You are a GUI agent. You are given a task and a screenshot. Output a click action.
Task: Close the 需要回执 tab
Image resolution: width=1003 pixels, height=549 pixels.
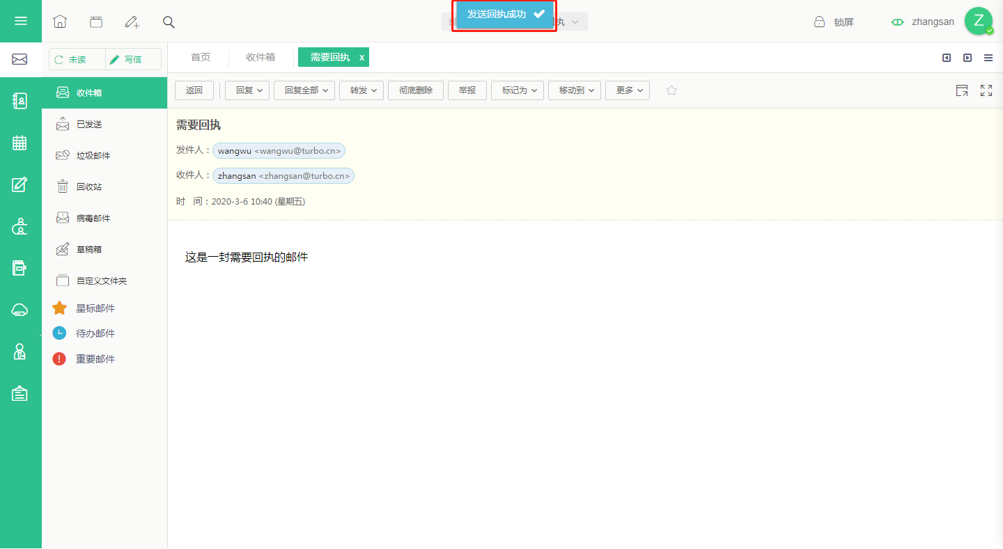tap(361, 58)
